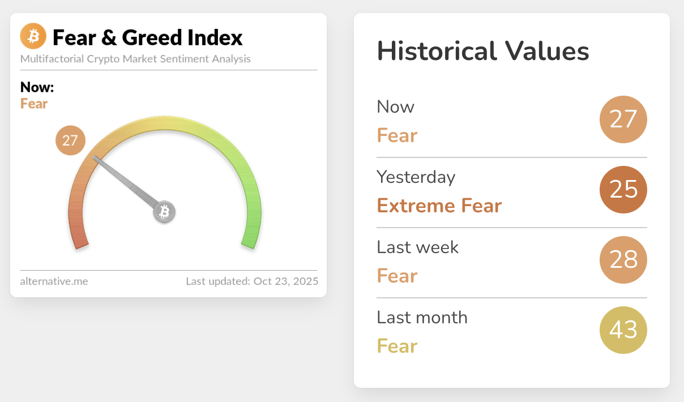The image size is (684, 402).
Task: Click the gray Bitcoin coin at needle base
Action: (x=164, y=212)
